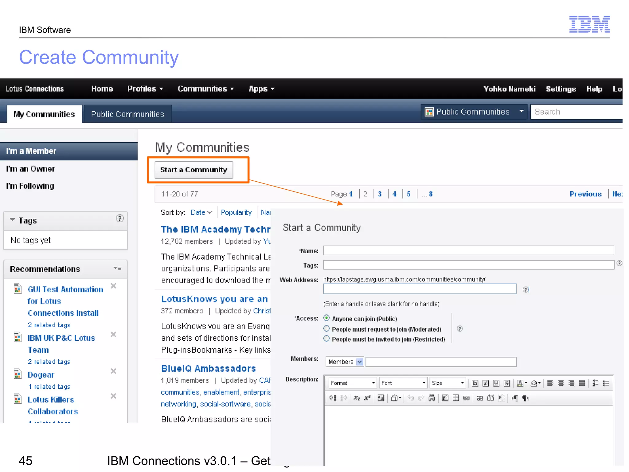The height and width of the screenshot is (472, 629).
Task: Open help for the Tags field
Action: tap(619, 263)
